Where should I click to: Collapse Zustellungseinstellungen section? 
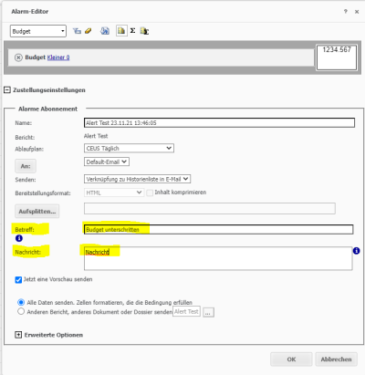[7, 90]
